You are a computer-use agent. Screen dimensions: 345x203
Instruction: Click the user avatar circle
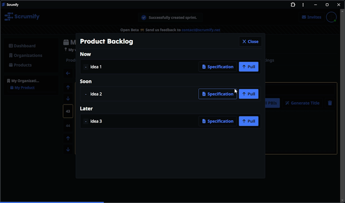coord(331,17)
